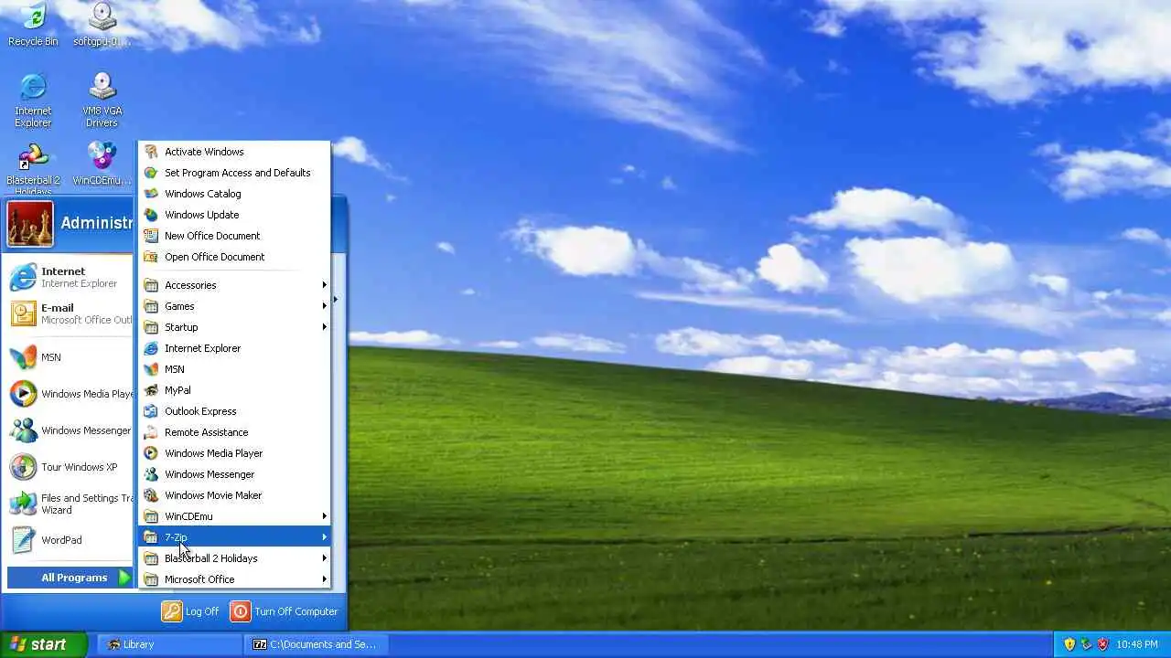
Task: Click the red shield tray icon
Action: 1102,644
